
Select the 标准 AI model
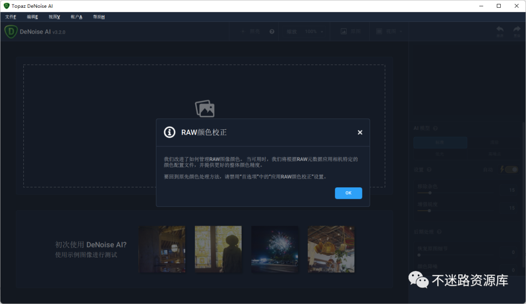tap(440, 143)
